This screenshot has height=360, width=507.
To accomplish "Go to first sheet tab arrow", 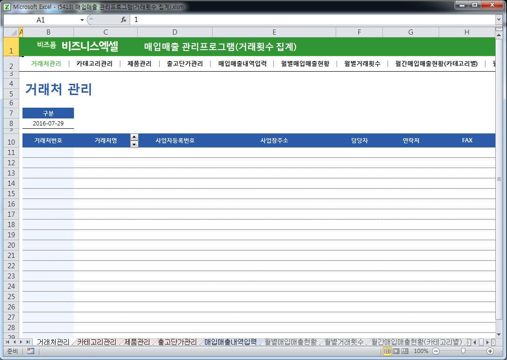I will pos(7,342).
